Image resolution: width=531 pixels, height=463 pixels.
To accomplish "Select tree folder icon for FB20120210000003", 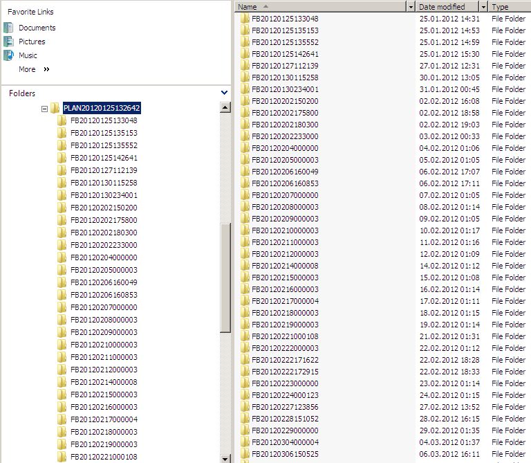I will 62,345.
